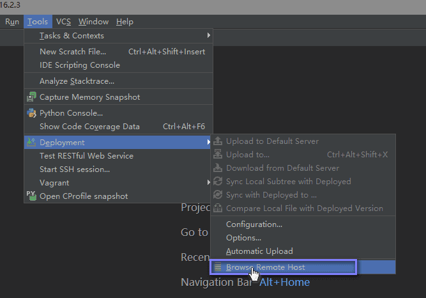Open the Help menu
Viewport: 426px width, 298px height.
click(125, 22)
